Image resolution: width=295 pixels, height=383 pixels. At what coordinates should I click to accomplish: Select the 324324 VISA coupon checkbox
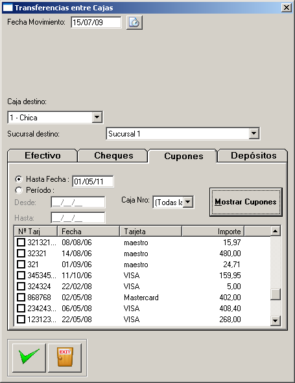[21, 286]
